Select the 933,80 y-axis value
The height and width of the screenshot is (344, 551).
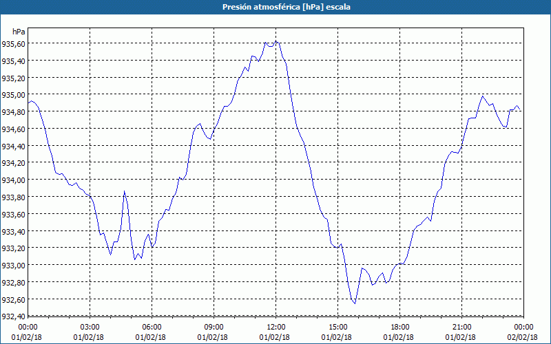[x=13, y=197]
